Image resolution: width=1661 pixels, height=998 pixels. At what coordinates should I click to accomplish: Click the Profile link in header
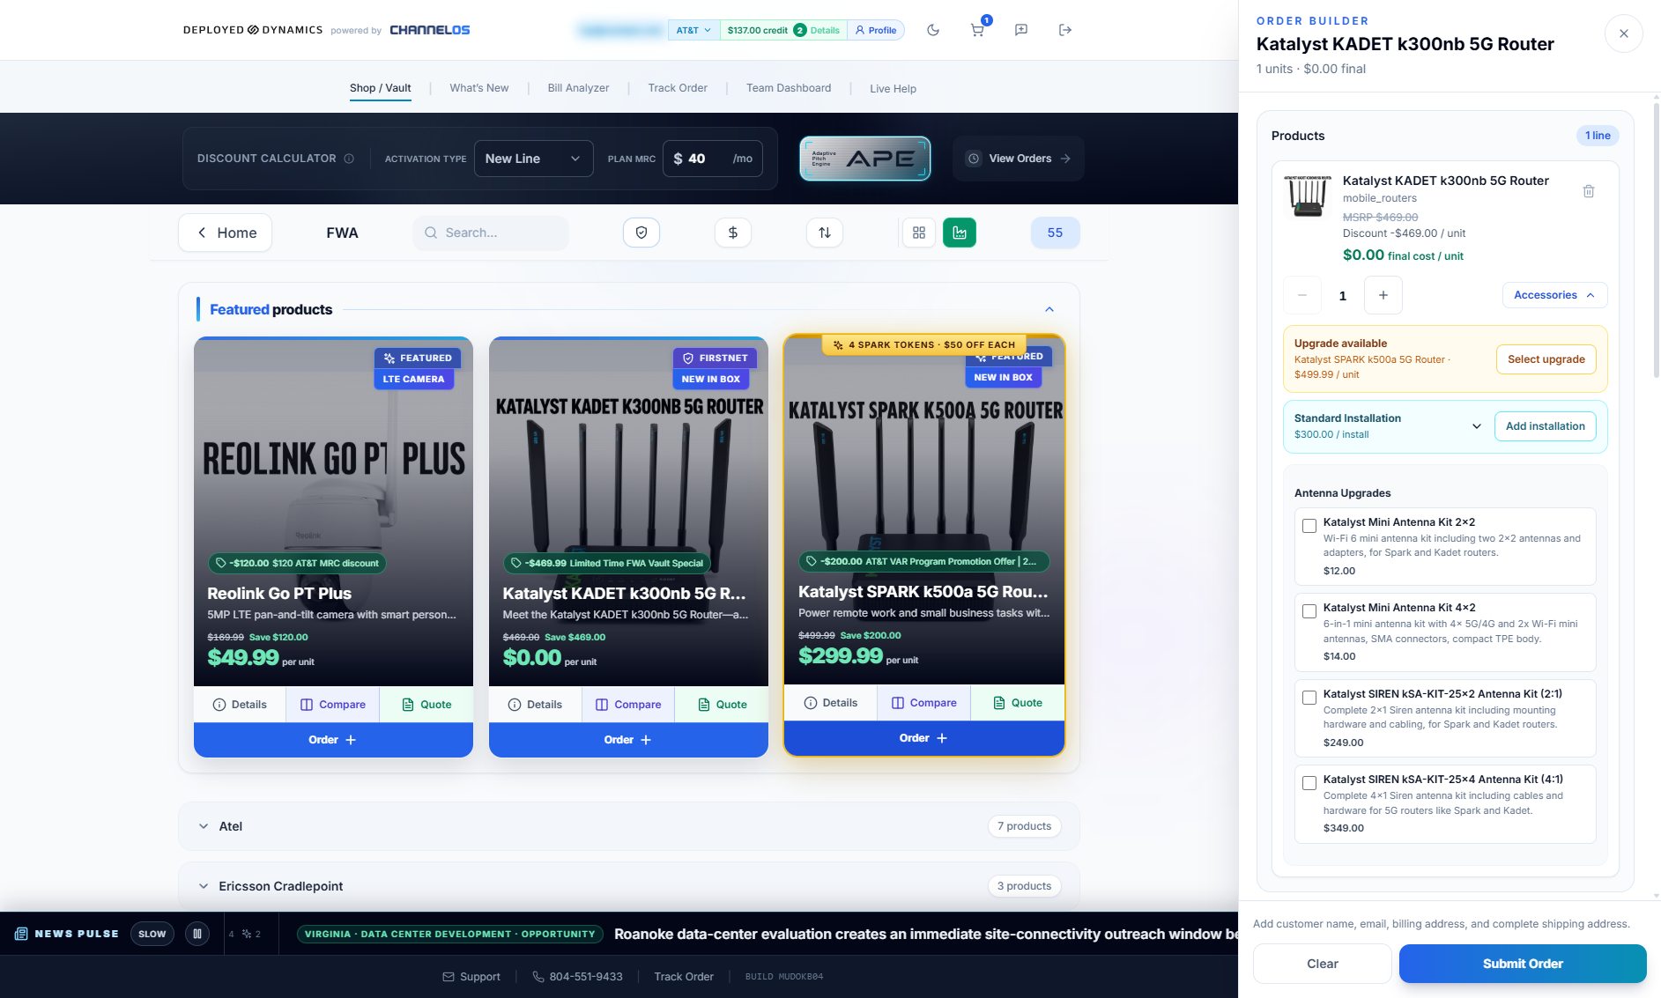[x=876, y=30]
